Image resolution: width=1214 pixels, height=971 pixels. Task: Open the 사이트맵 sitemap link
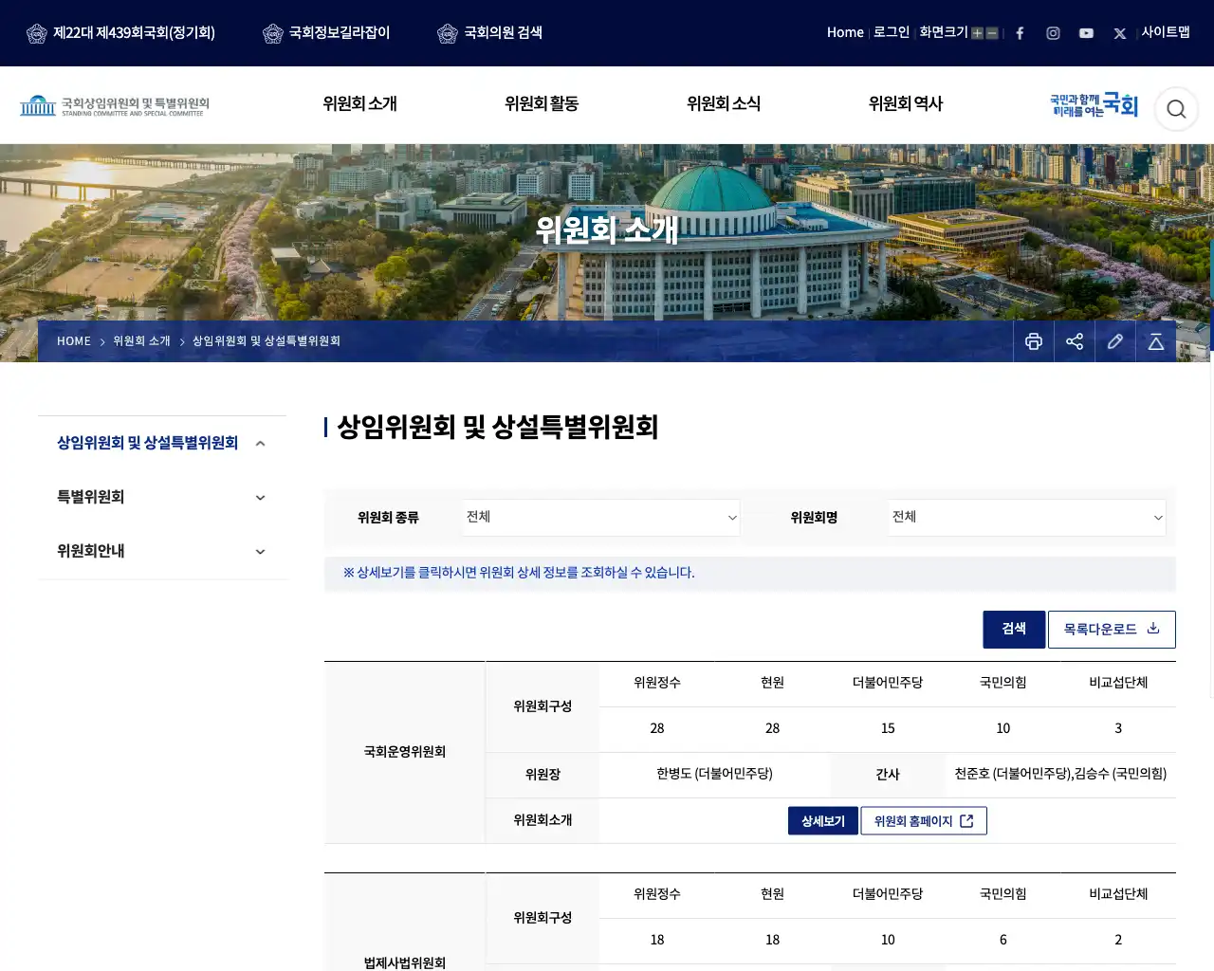1166,32
